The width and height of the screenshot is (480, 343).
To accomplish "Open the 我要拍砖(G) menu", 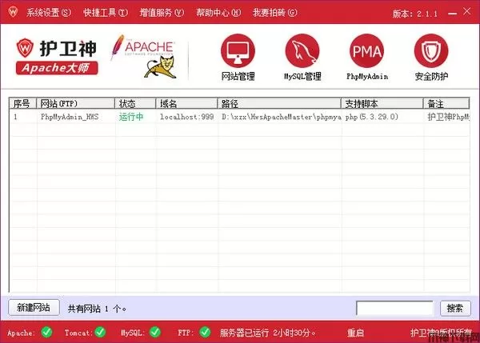I will click(x=274, y=13).
